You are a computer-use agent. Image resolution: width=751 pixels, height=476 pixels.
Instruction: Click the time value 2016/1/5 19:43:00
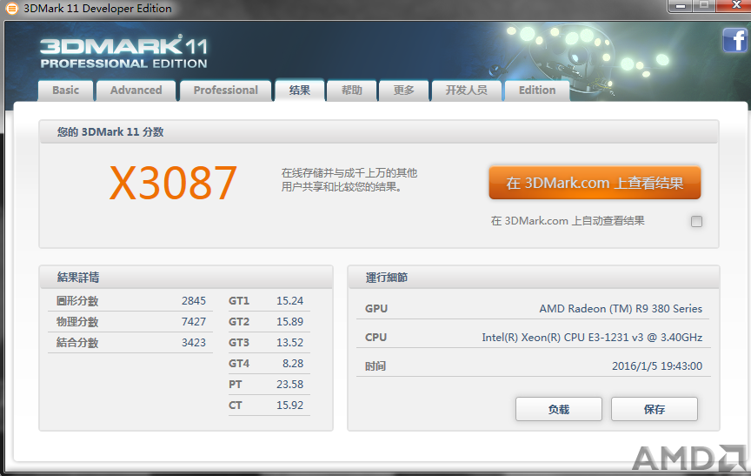tap(657, 366)
